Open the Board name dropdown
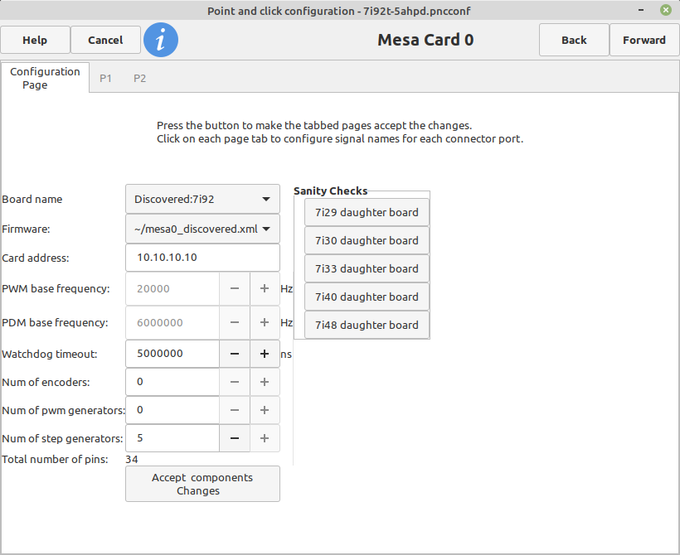The width and height of the screenshot is (680, 555). (202, 200)
